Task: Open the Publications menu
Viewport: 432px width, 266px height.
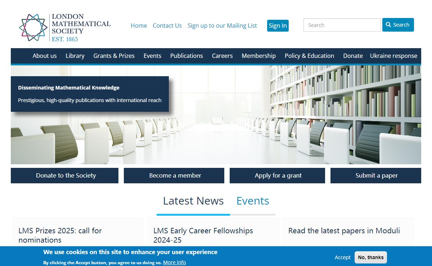Action: 186,56
